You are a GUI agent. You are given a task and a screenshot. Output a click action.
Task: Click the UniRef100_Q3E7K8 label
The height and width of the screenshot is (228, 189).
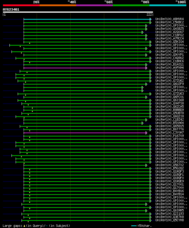(x=170, y=217)
